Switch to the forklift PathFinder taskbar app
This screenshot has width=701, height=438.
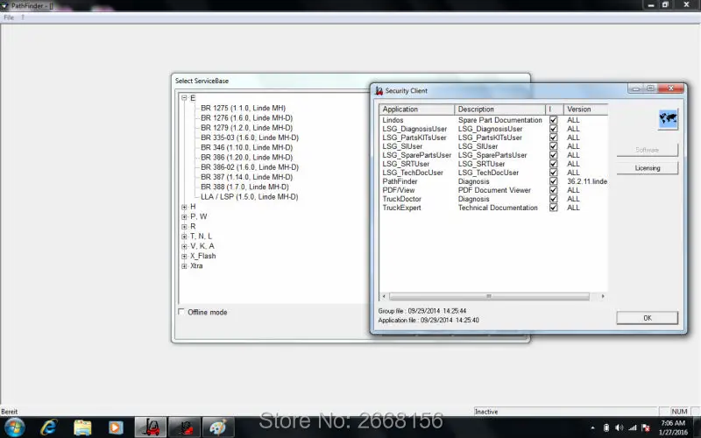(151, 427)
